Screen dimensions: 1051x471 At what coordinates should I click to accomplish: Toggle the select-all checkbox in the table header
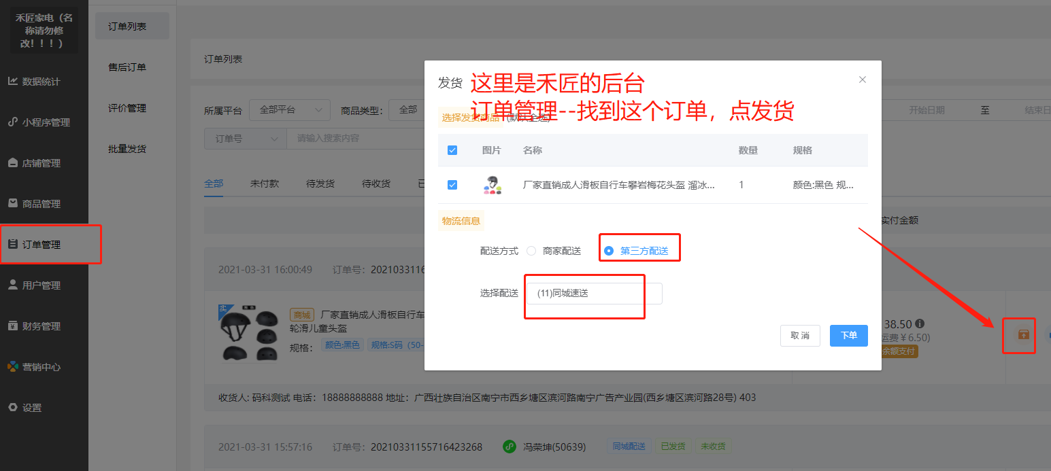pyautogui.click(x=452, y=150)
